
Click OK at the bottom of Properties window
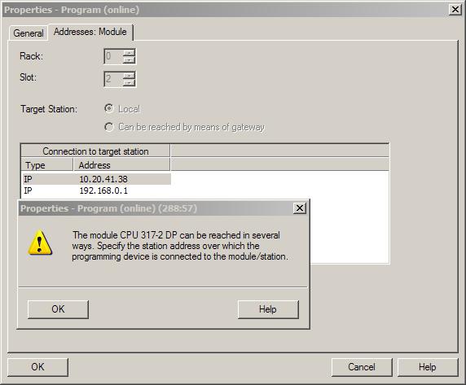point(37,367)
